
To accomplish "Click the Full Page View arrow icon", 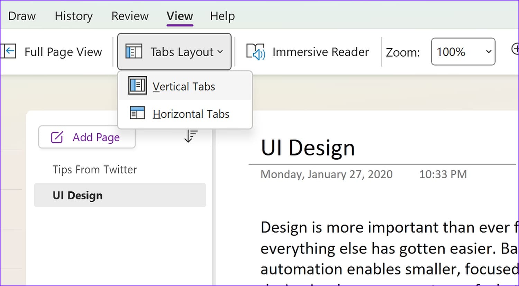I will point(8,51).
